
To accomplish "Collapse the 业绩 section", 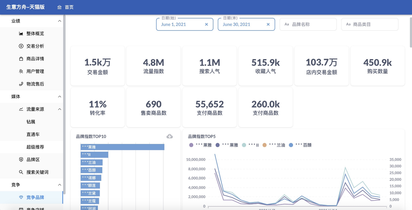I will [x=60, y=21].
